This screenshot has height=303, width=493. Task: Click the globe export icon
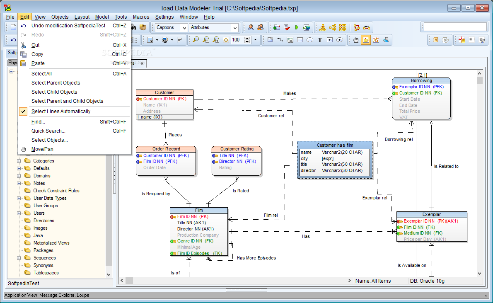(x=307, y=27)
